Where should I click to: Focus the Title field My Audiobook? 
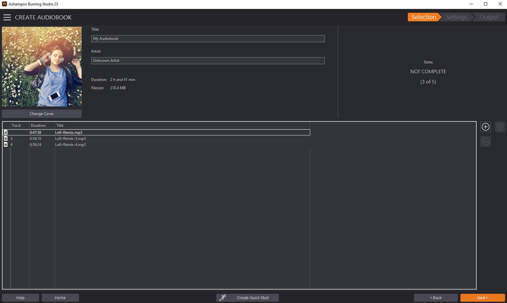tap(208, 39)
